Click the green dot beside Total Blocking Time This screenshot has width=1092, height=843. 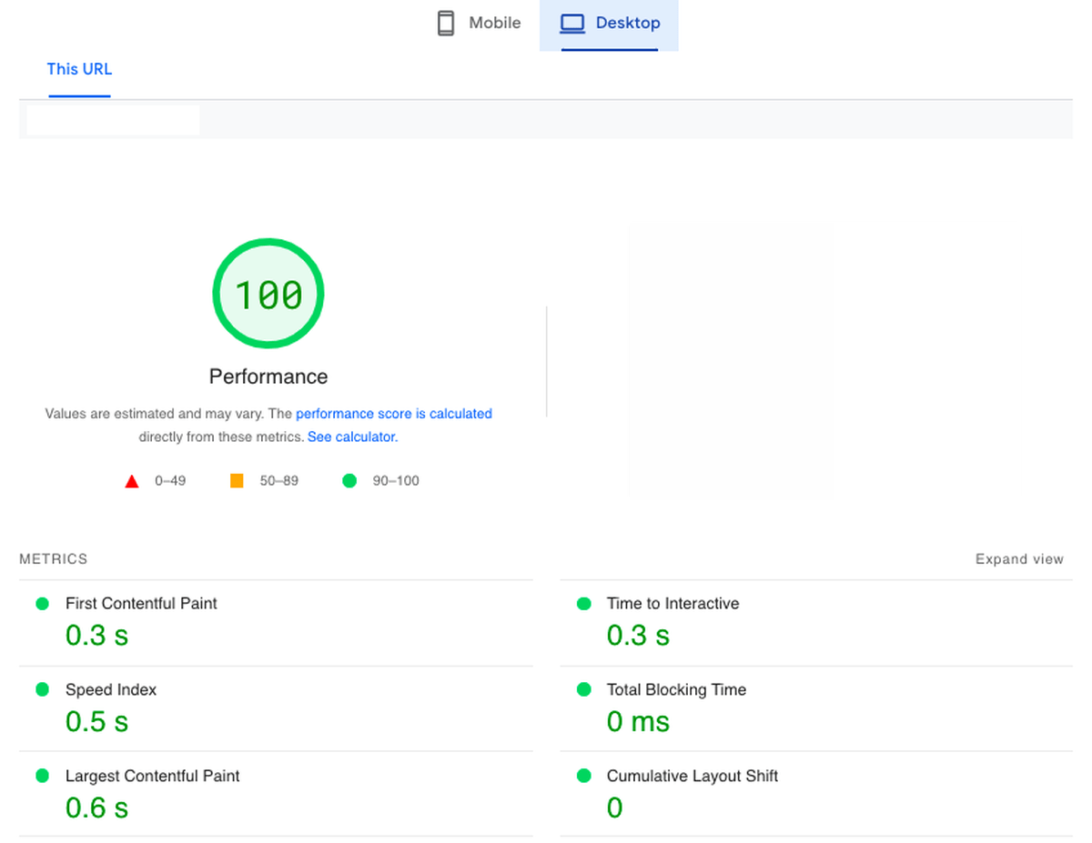pos(583,689)
